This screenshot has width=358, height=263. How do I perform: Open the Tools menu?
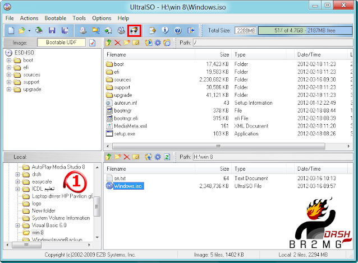[79, 18]
